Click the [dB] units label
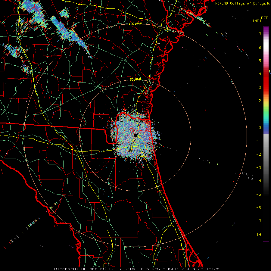Image resolution: width=271 pixels, height=271 pixels. click(257, 21)
